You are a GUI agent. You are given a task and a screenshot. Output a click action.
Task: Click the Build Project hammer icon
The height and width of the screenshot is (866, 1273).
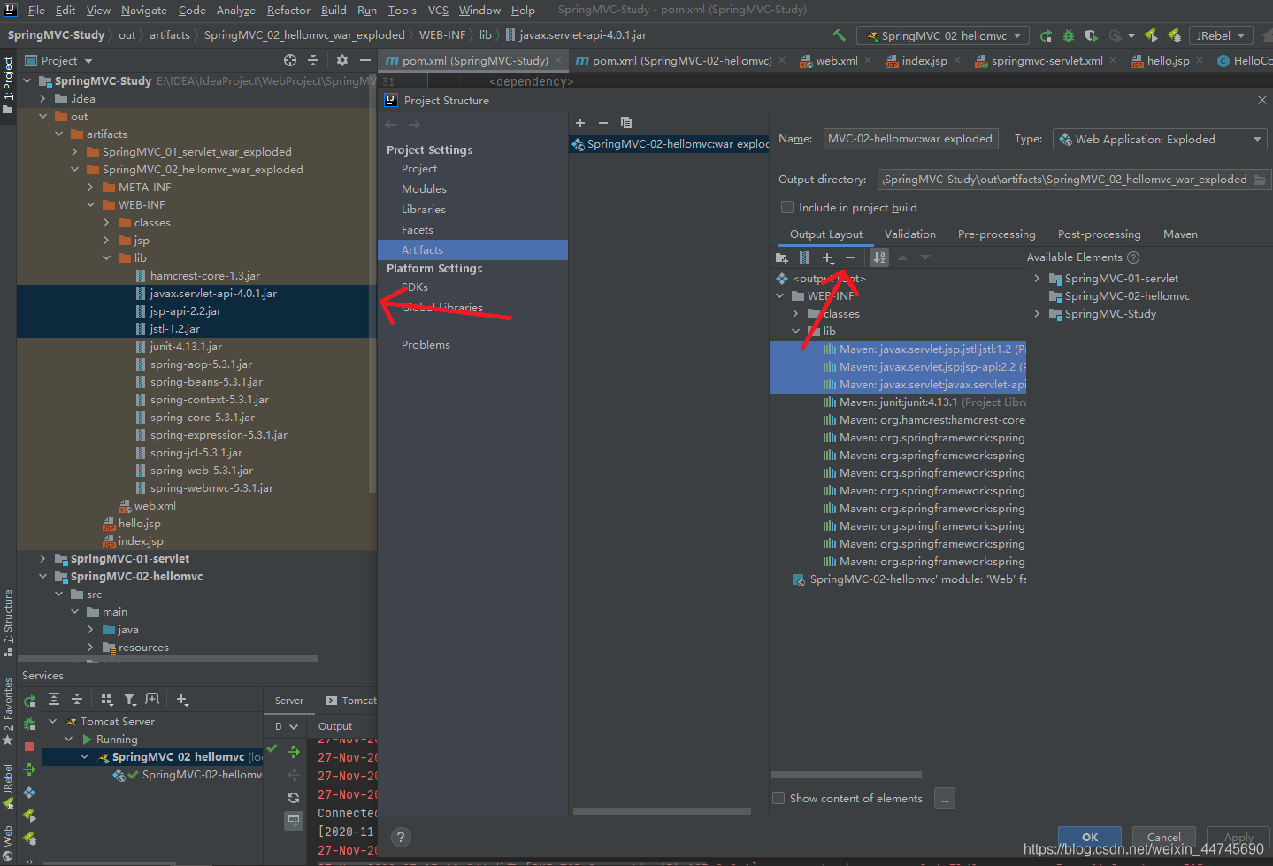point(839,35)
